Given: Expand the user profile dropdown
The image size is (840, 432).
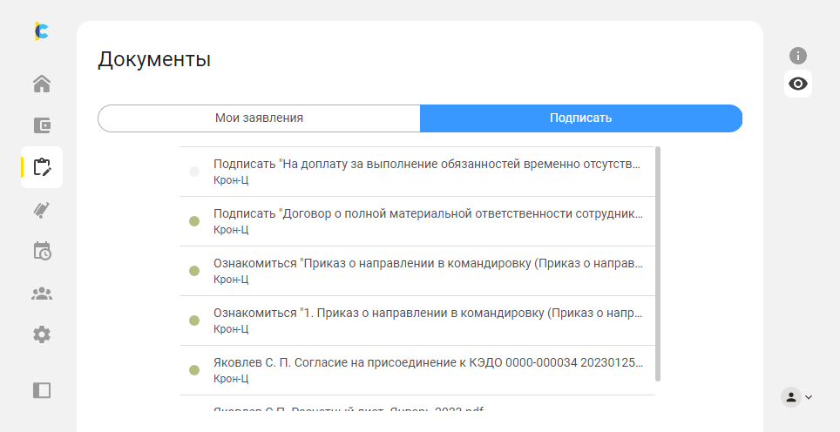Looking at the screenshot, I should pos(796,397).
